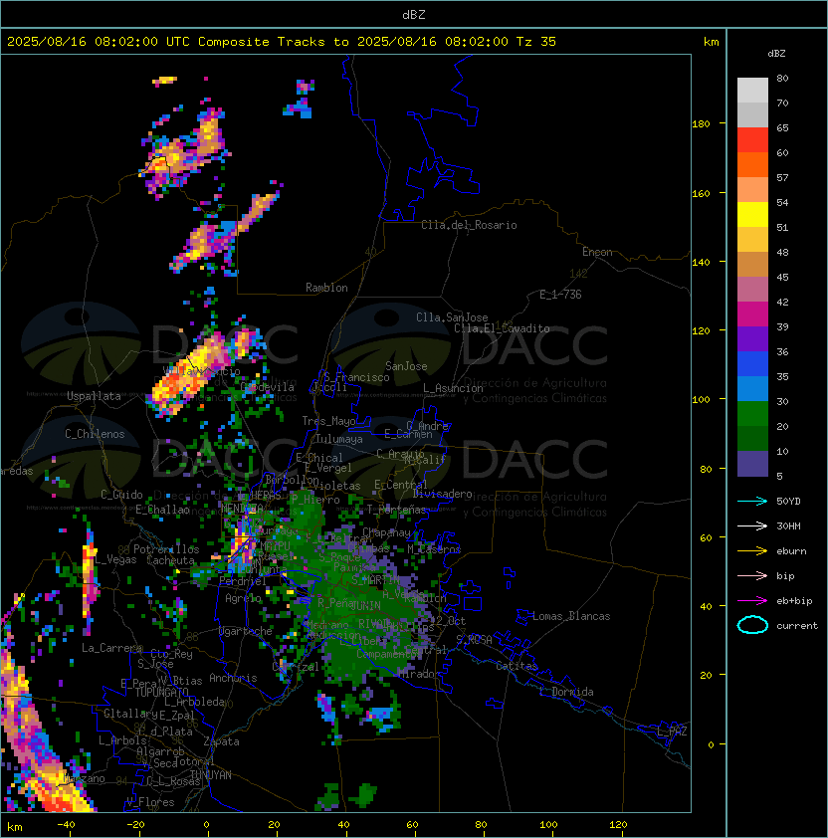The height and width of the screenshot is (838, 828).
Task: Click the V_Flores place label
Action: tap(150, 802)
